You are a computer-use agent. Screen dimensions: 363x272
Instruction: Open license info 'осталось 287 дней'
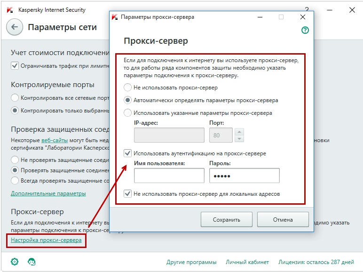tap(316, 262)
